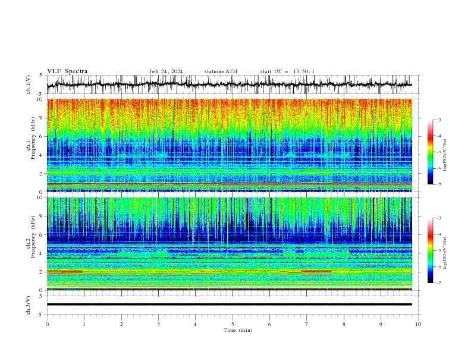Click the '10' tick on the time axis
Viewport: 471px width, 364px height.
click(418, 324)
